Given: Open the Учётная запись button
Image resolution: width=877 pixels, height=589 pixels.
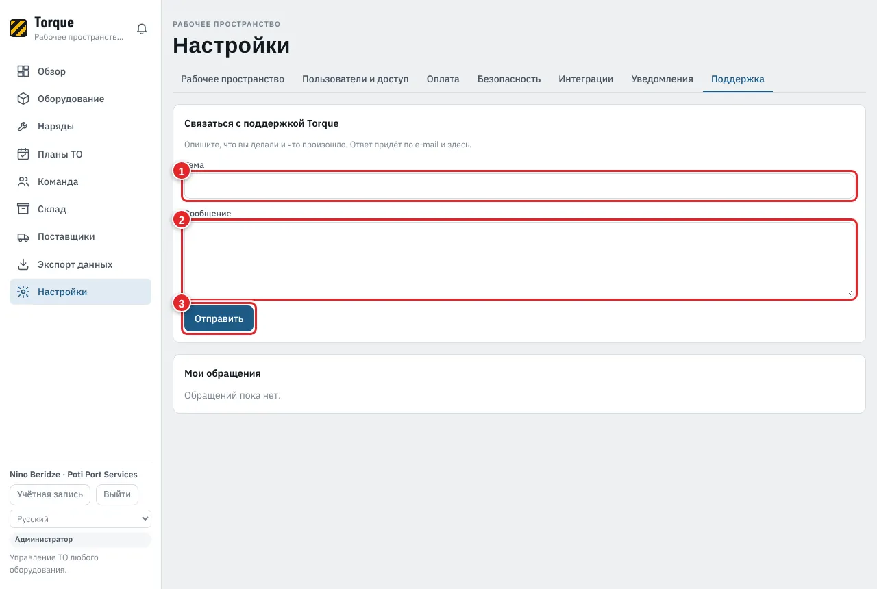Looking at the screenshot, I should point(50,494).
